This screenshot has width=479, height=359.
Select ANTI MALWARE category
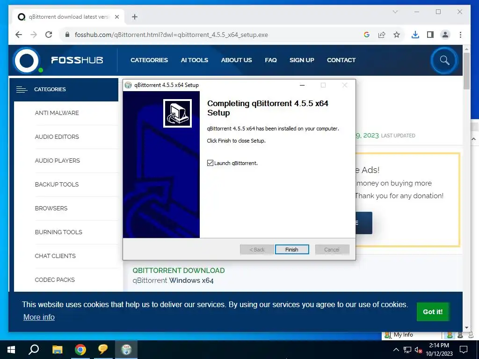point(57,113)
